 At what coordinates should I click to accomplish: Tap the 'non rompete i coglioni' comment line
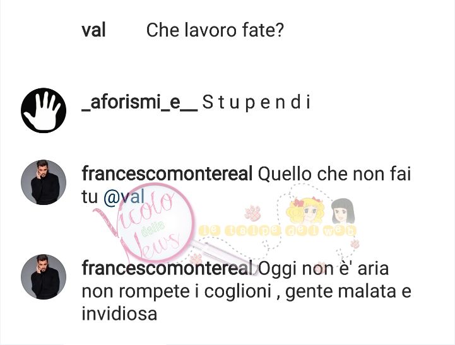(177, 291)
